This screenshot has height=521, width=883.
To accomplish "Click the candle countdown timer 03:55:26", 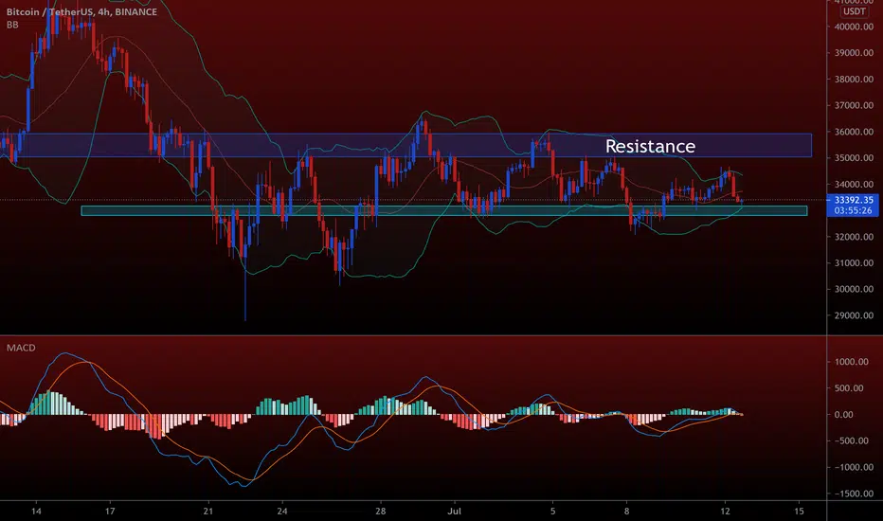I will coord(853,210).
